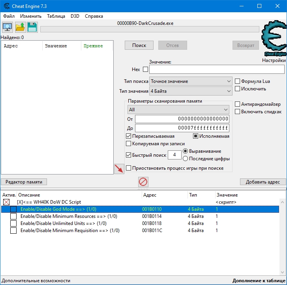
Task: Maximize the Cheat Engine window
Action: (259, 6)
